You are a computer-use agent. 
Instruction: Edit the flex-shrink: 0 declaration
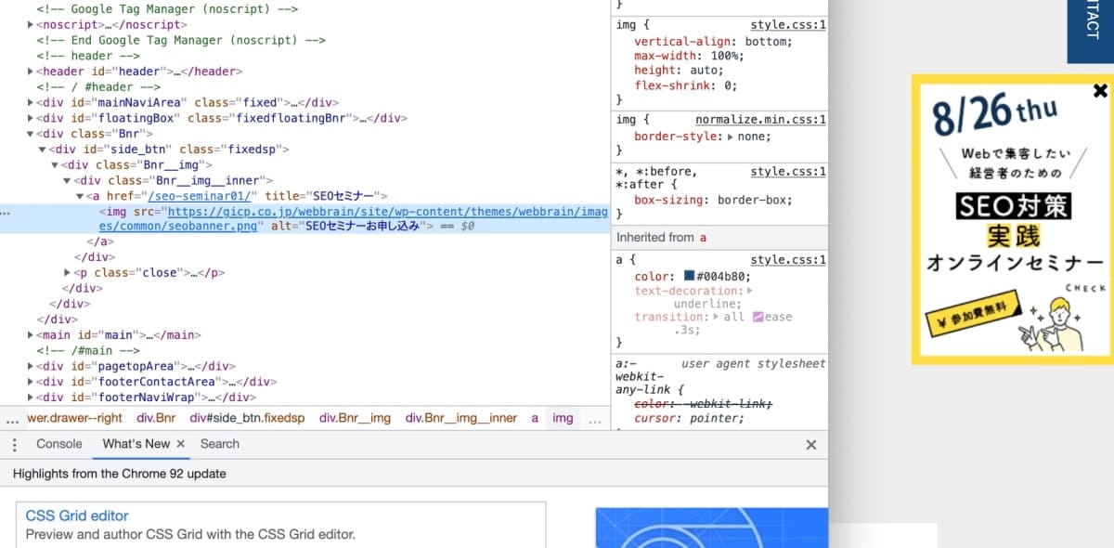coord(686,85)
